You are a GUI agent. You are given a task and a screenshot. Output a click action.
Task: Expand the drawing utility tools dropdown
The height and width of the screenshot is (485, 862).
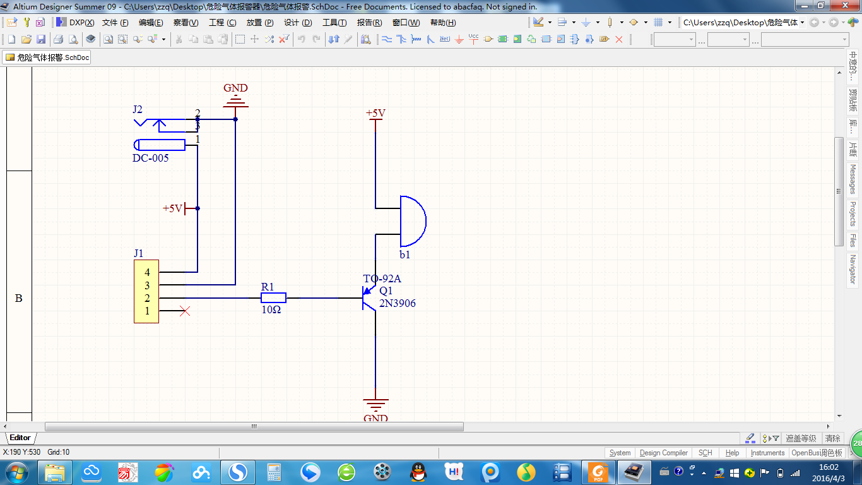coord(550,22)
